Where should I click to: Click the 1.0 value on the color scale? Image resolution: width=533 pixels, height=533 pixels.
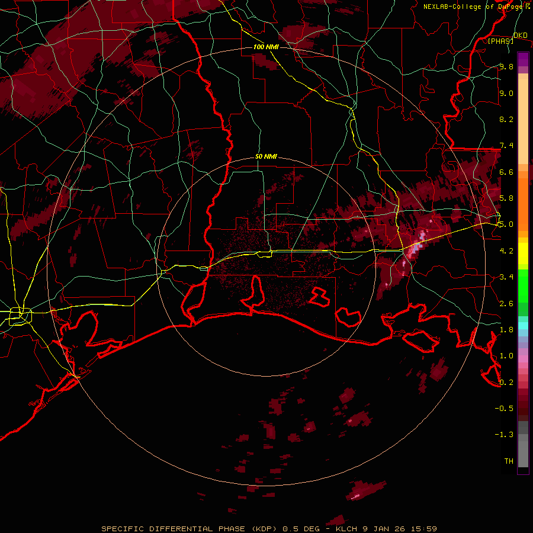[506, 356]
